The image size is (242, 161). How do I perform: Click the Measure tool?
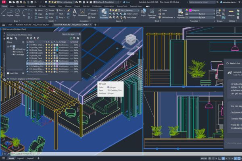tap(231, 13)
